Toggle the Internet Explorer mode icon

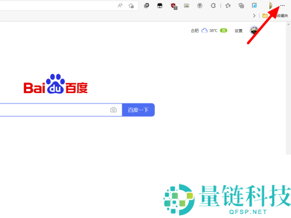point(254,6)
